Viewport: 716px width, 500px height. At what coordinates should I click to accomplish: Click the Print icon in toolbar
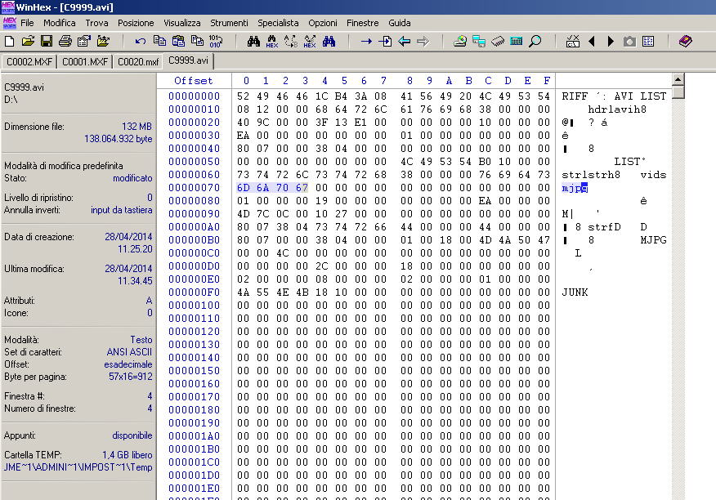(x=65, y=41)
